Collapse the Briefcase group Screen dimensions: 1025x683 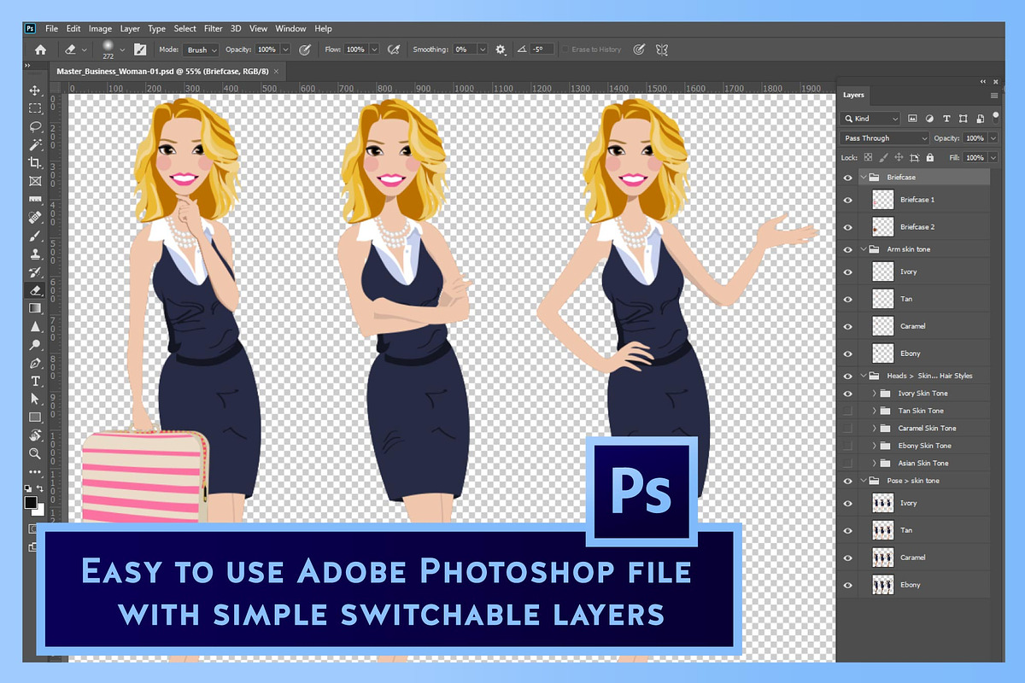[x=863, y=178]
